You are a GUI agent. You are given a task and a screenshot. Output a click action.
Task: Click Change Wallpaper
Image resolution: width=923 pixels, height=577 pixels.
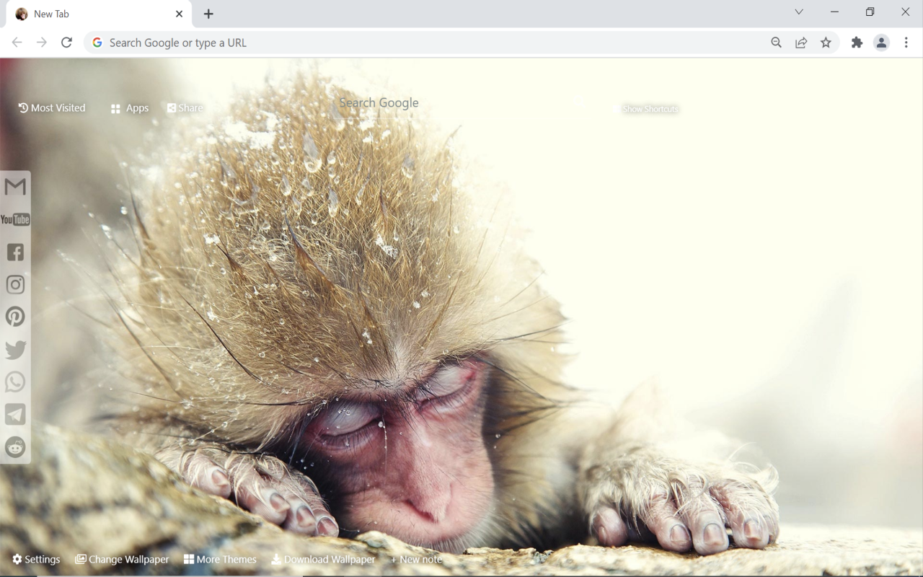[x=122, y=560]
